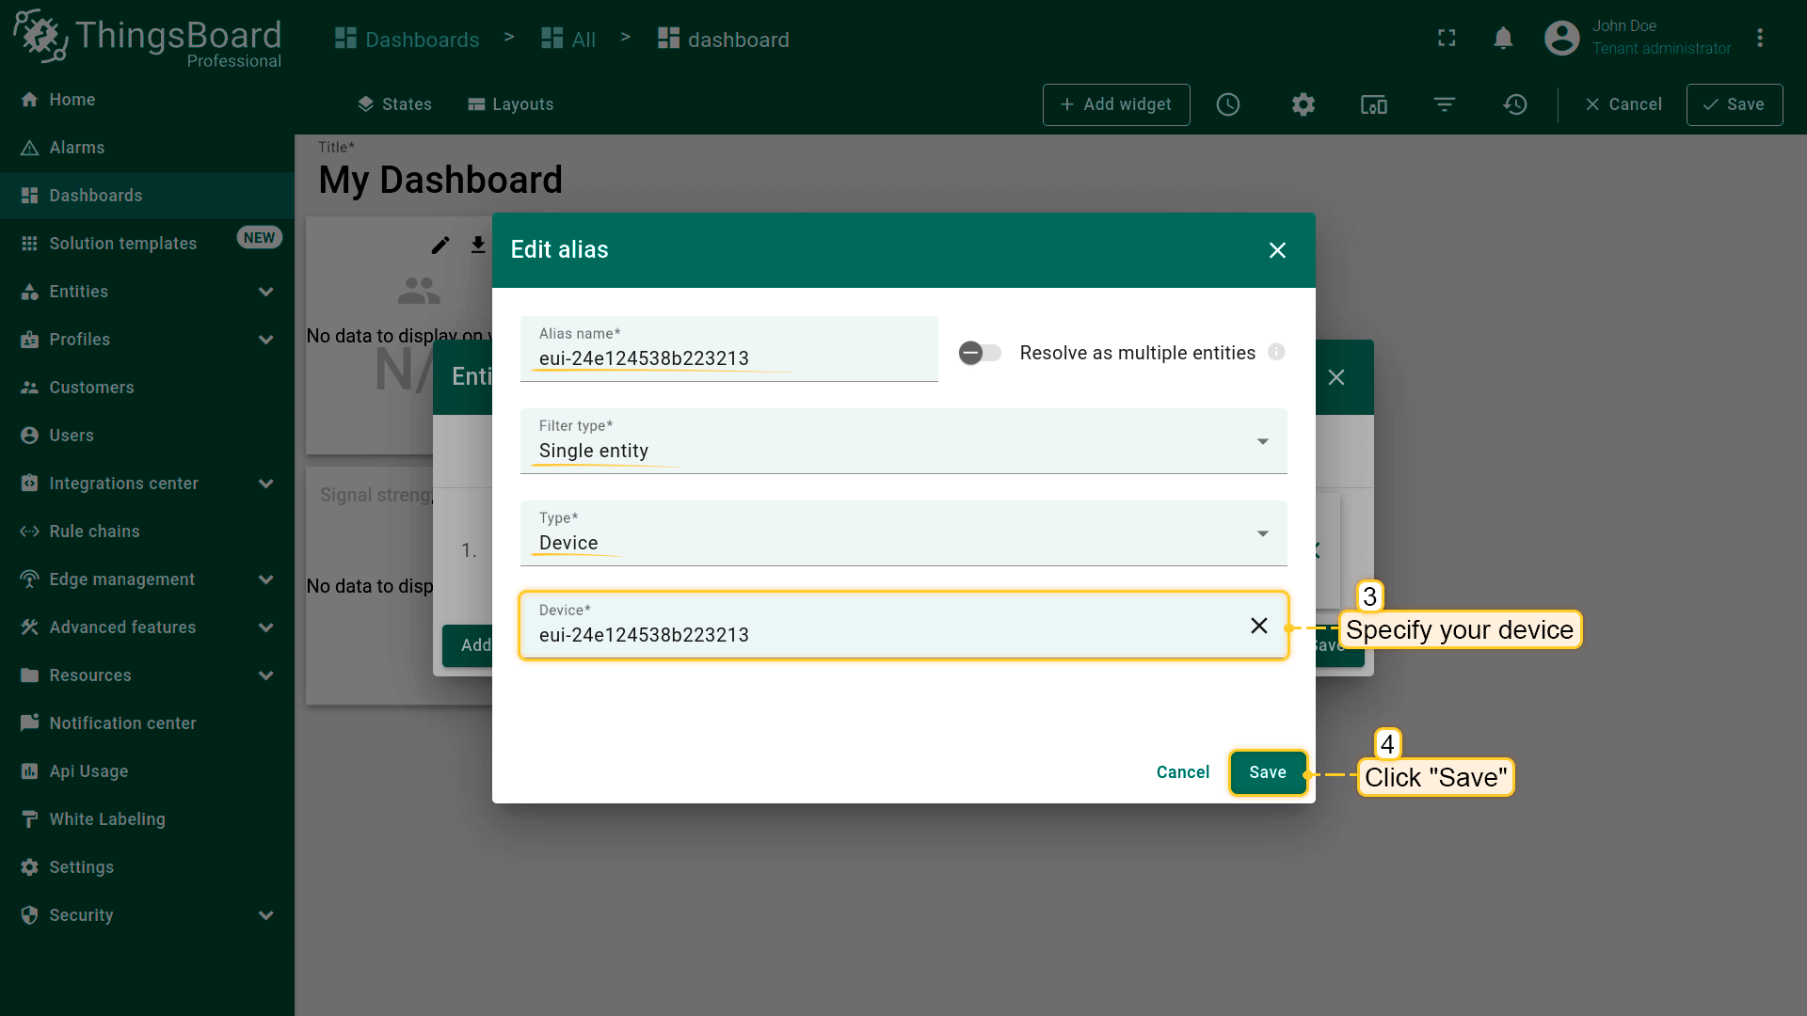
Task: Open Rule chains in sidebar
Action: point(94,532)
